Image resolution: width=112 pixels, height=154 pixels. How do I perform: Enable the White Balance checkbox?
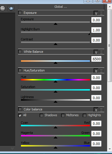(20, 52)
